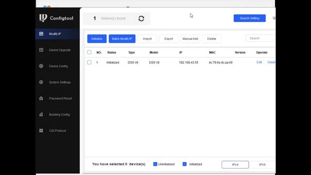This screenshot has height=175, width=311.
Task: Open CGI Protocol from the sidebar
Action: coord(57,131)
